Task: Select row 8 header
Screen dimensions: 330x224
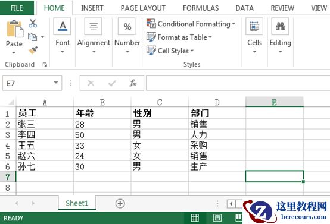Action: tap(8, 188)
